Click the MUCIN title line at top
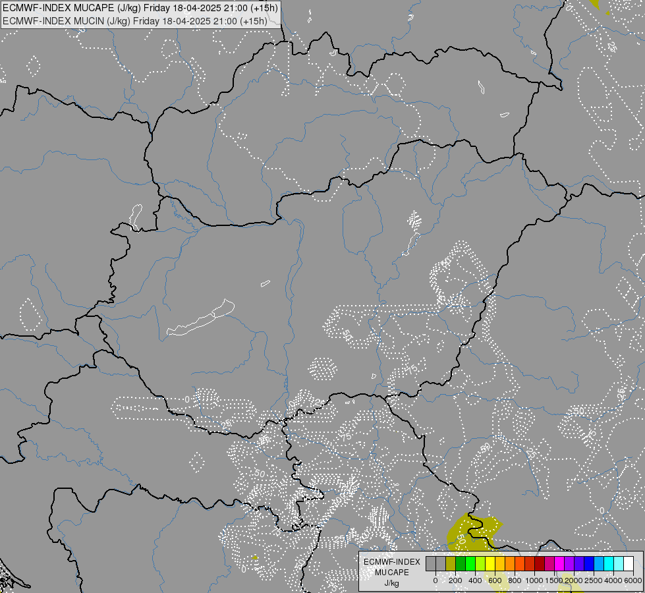The height and width of the screenshot is (593, 645). (135, 20)
